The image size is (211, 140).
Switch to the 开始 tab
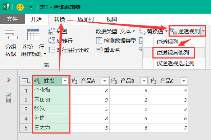click(x=36, y=19)
